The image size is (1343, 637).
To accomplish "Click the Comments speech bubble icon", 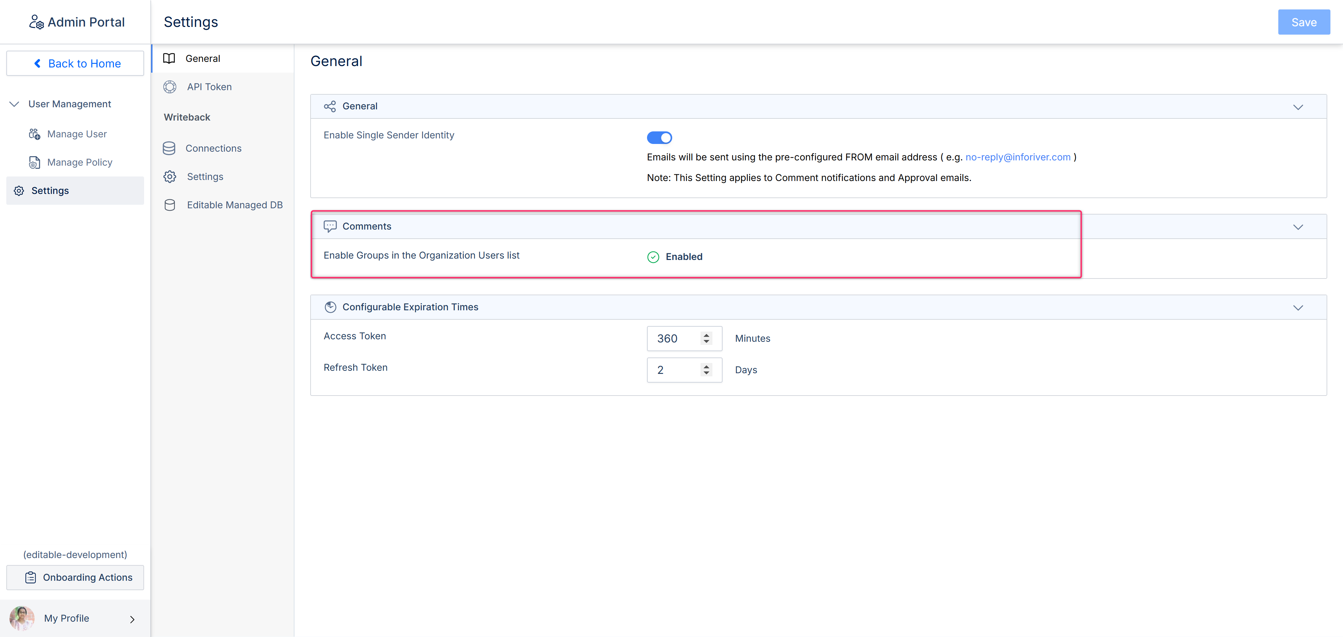I will (330, 226).
